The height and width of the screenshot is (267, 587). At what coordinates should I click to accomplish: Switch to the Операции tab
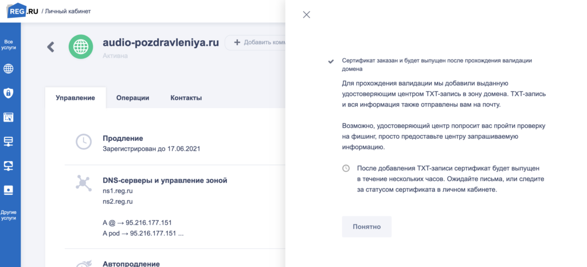(x=132, y=98)
